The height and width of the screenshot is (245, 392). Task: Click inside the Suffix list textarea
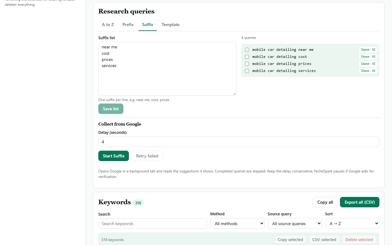[x=167, y=69]
